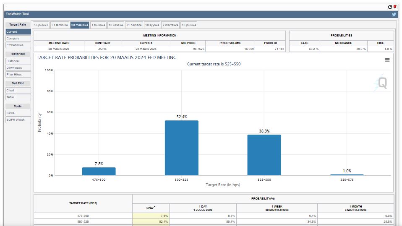Click the 94,7525 mid price value

(199, 49)
